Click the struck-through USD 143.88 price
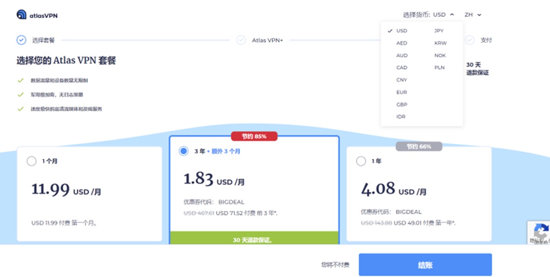Viewport: 550px width, 277px height. 377,223
